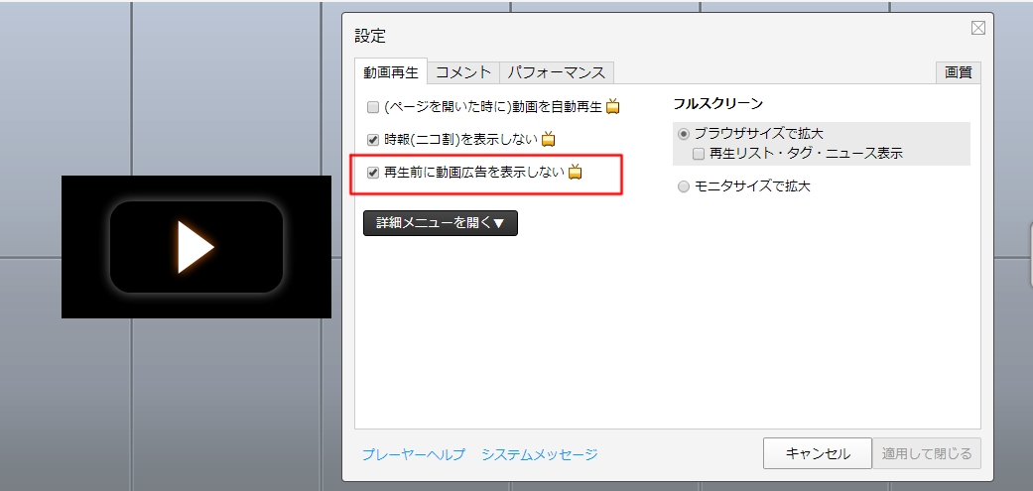The height and width of the screenshot is (491, 1033).
Task: Click the premium TV icon beside 動画を自動再生
Action: click(613, 107)
